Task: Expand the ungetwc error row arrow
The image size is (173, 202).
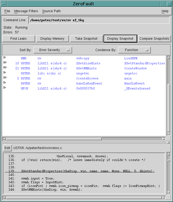Action: (x=5, y=73)
